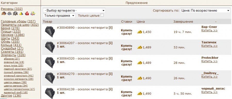
Task: Open [i] info for lot #30064270
Action: pos(111,74)
